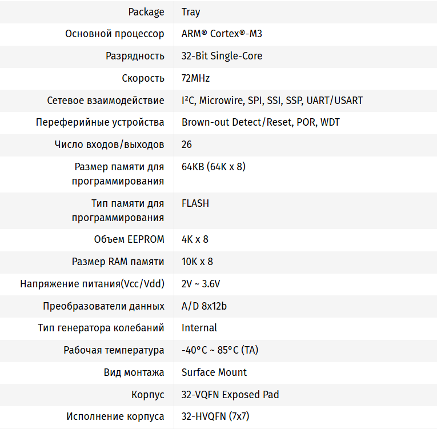
Task: Click the 'Сетевое взаимодействие' label
Action: tap(106, 101)
